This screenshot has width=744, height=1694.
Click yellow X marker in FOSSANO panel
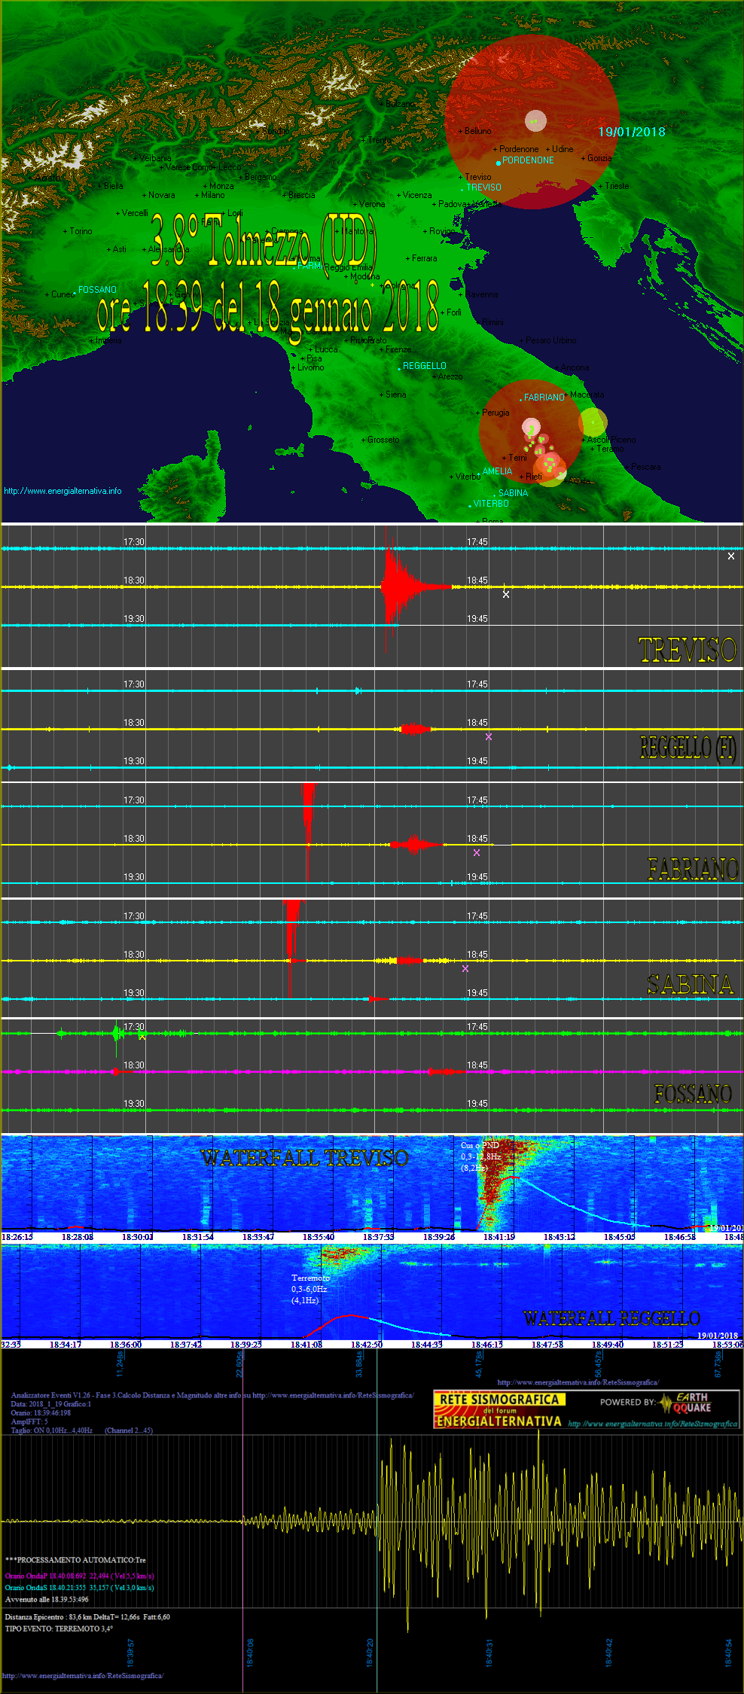tap(142, 1037)
